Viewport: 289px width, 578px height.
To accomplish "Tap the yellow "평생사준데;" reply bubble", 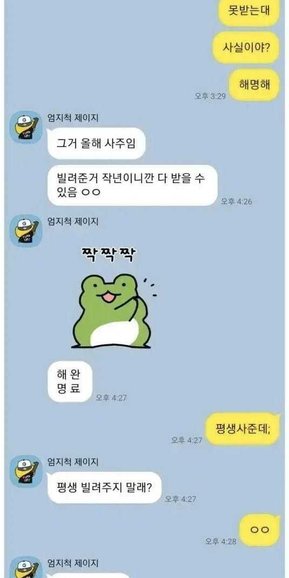I will [243, 429].
